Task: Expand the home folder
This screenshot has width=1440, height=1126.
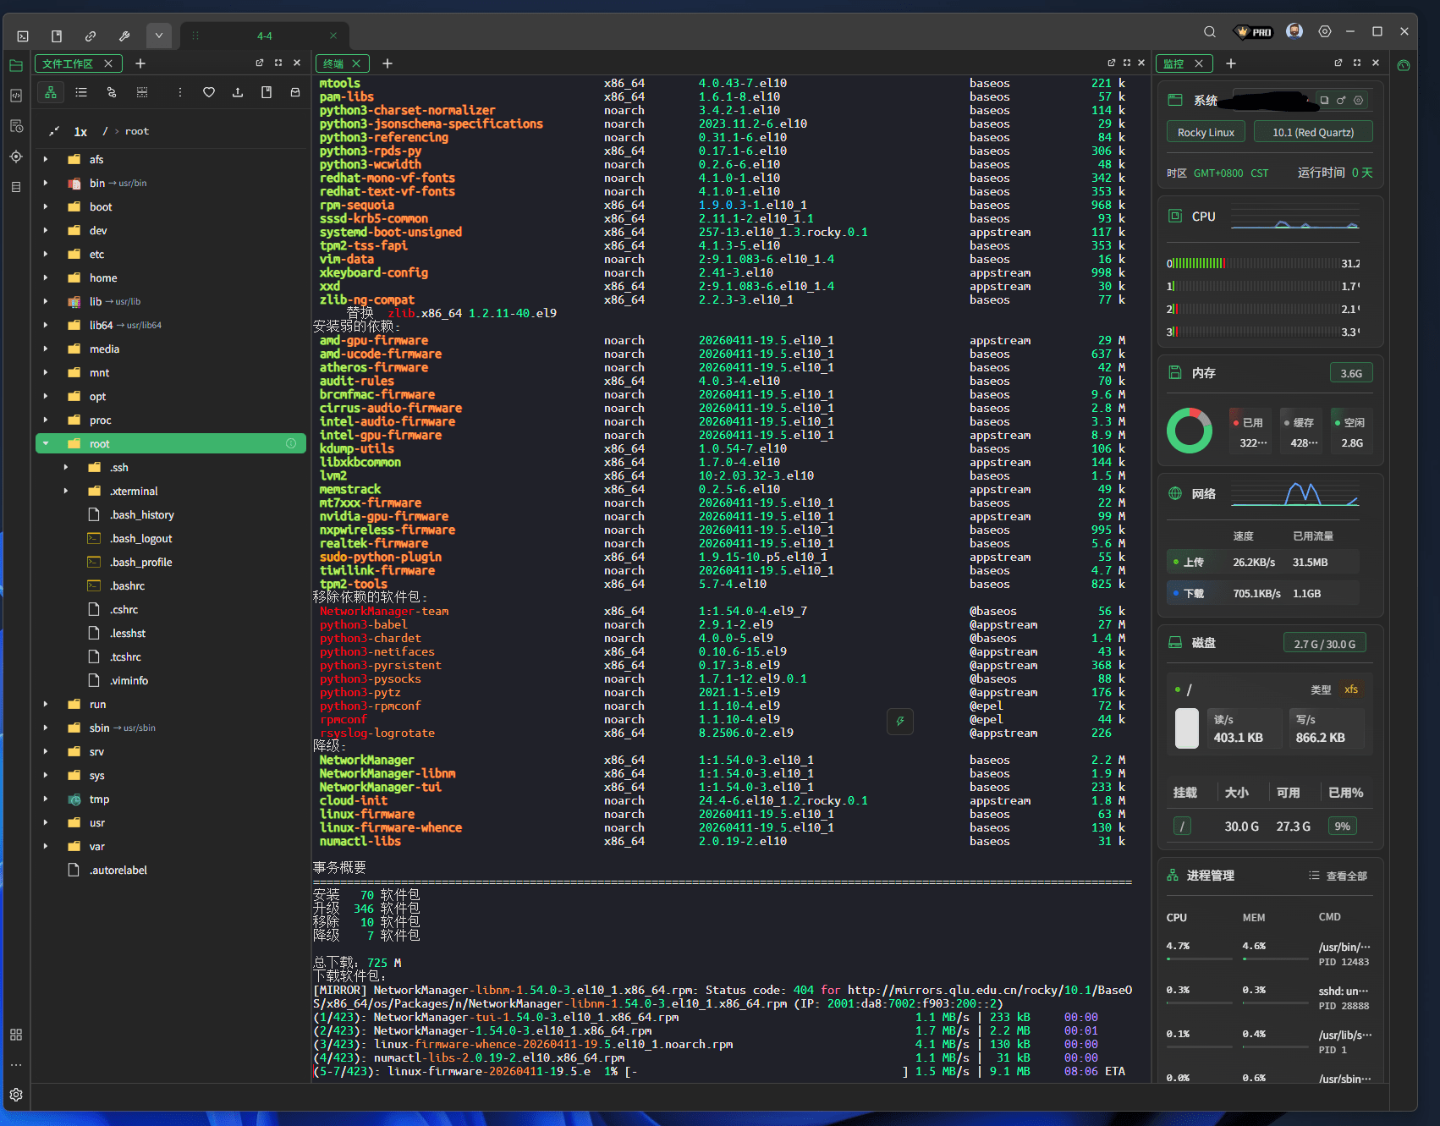Action: pyautogui.click(x=46, y=277)
